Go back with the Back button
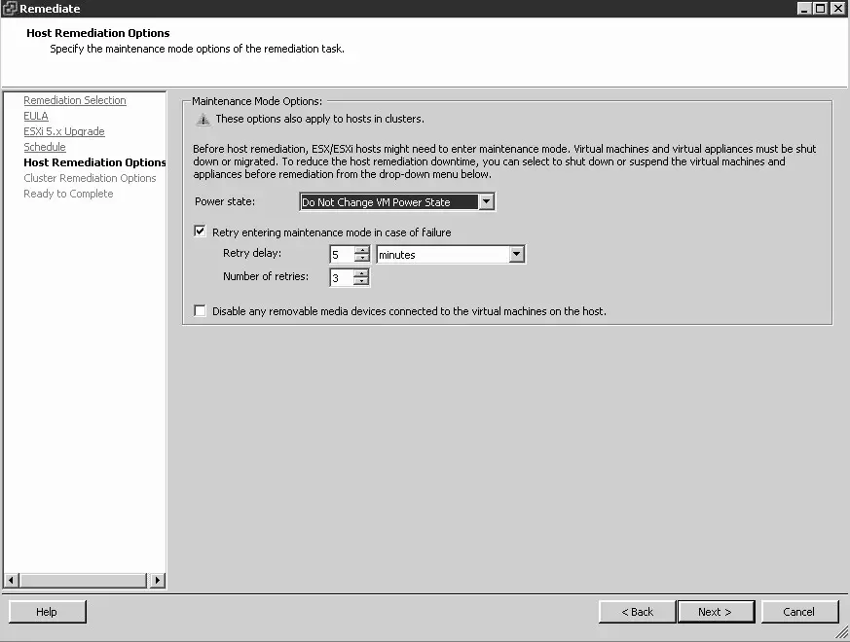The width and height of the screenshot is (850, 642). point(638,612)
